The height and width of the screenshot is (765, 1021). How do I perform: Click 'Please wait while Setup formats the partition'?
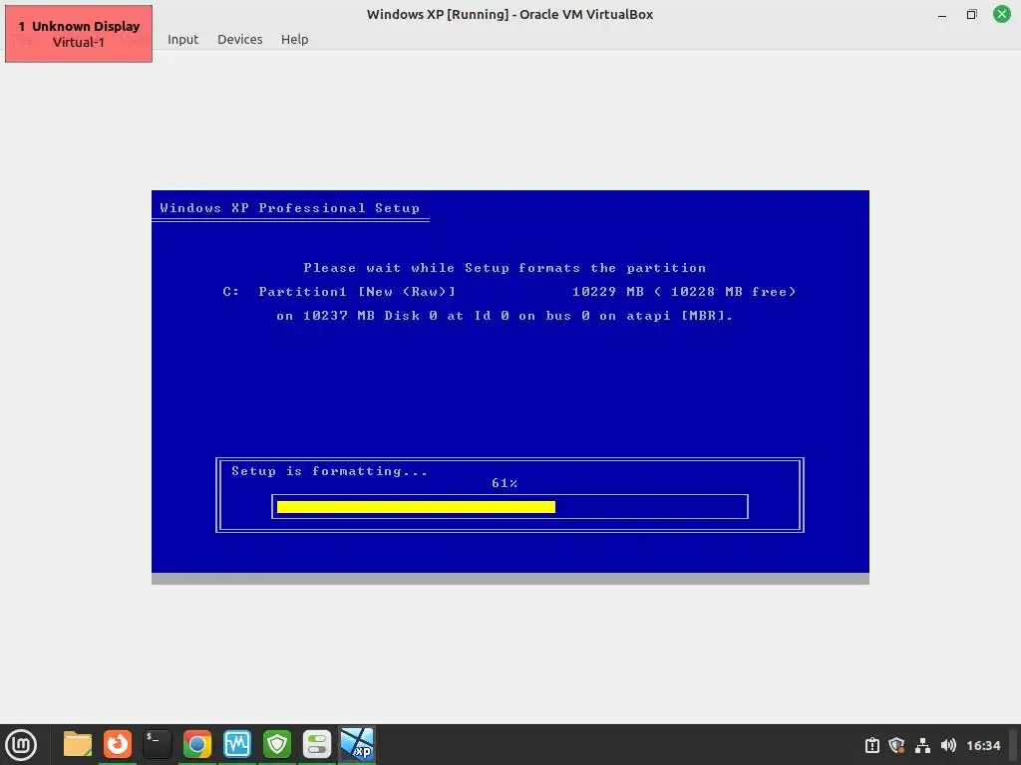(x=505, y=268)
